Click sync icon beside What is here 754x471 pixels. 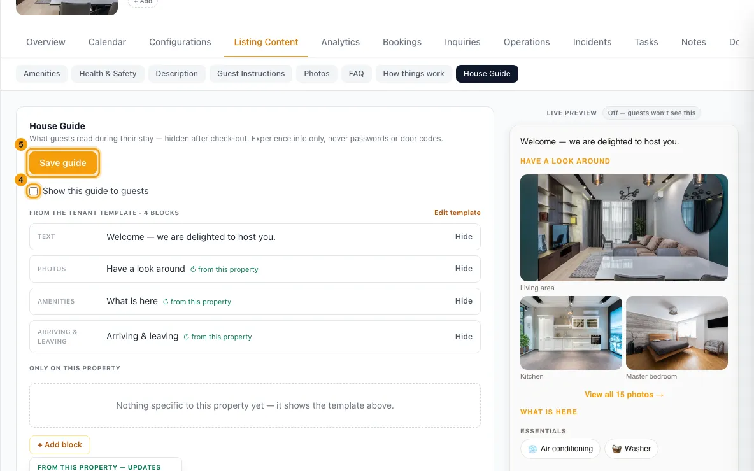166,302
